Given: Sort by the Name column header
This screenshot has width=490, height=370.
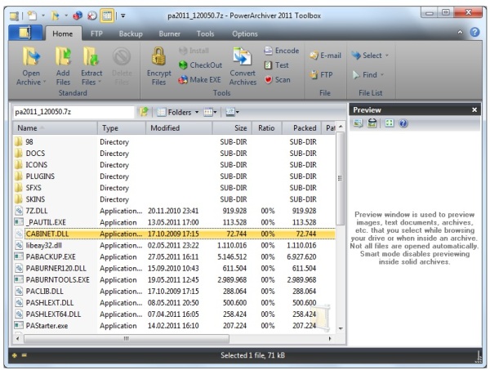Looking at the screenshot, I should [55, 127].
